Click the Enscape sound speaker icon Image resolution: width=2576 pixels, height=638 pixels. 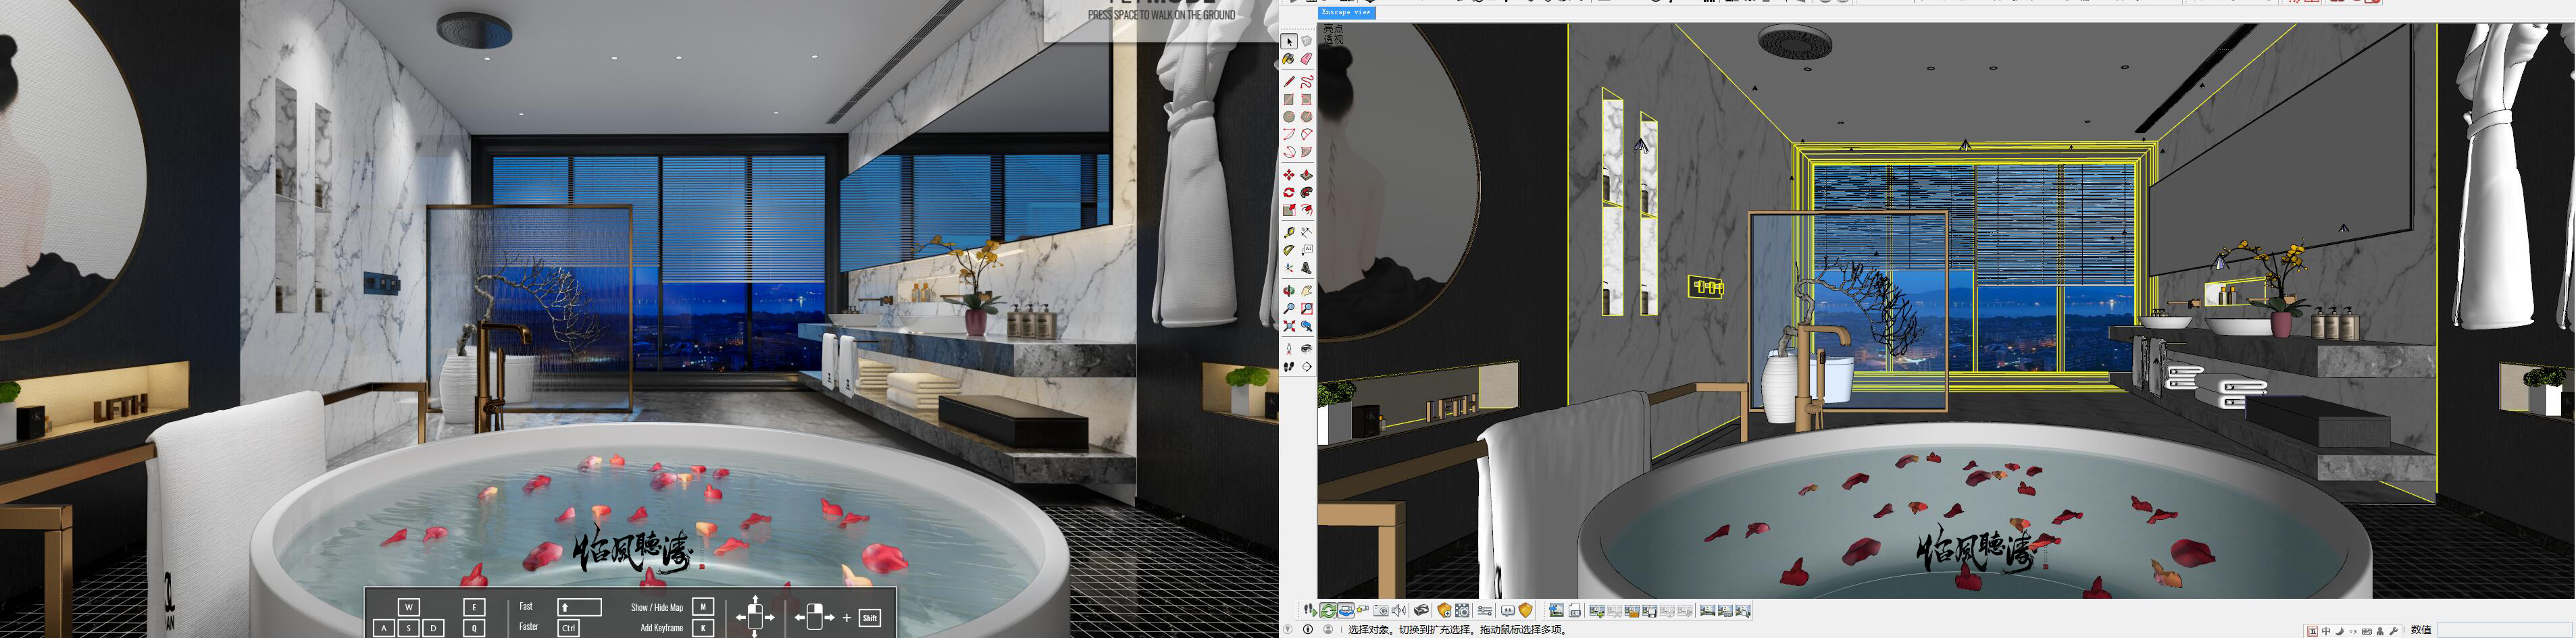click(1399, 611)
